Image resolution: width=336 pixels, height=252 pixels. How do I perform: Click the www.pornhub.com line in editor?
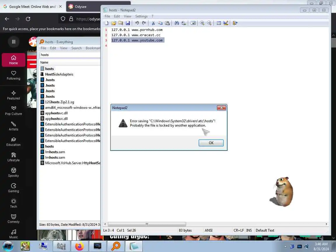click(x=137, y=30)
